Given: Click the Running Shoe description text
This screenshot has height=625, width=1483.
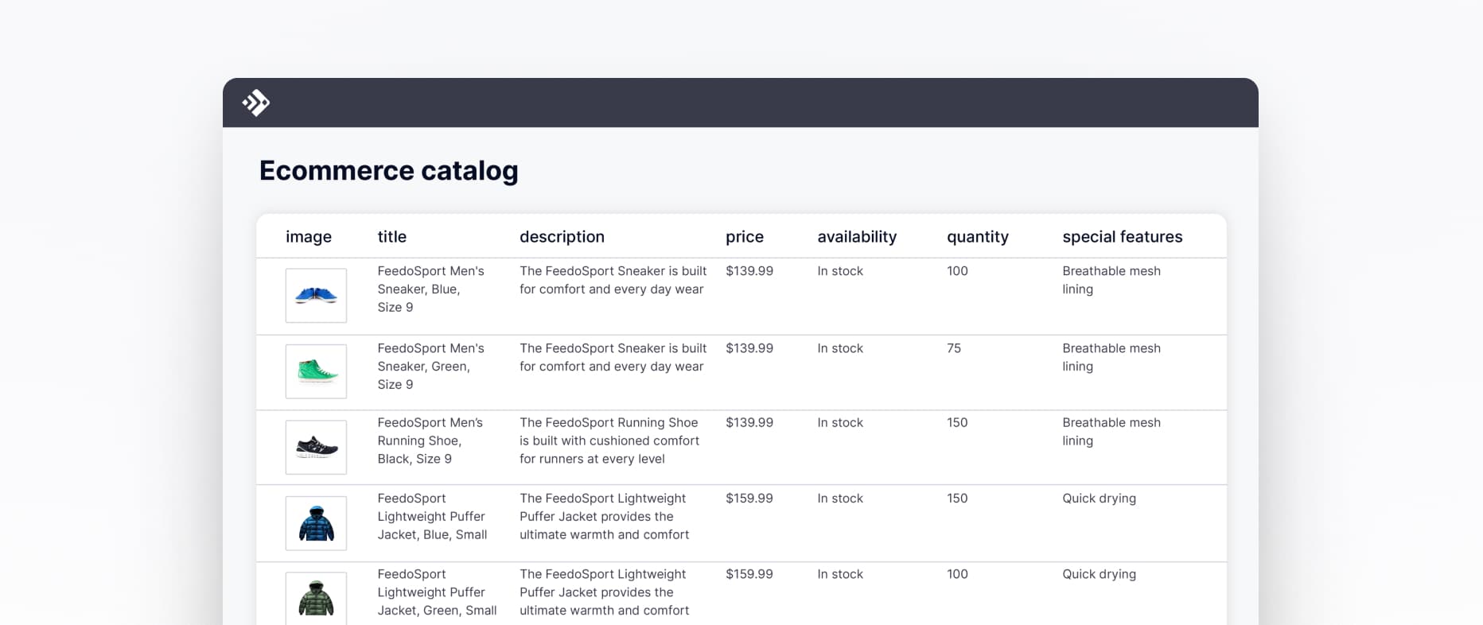Looking at the screenshot, I should [x=609, y=441].
